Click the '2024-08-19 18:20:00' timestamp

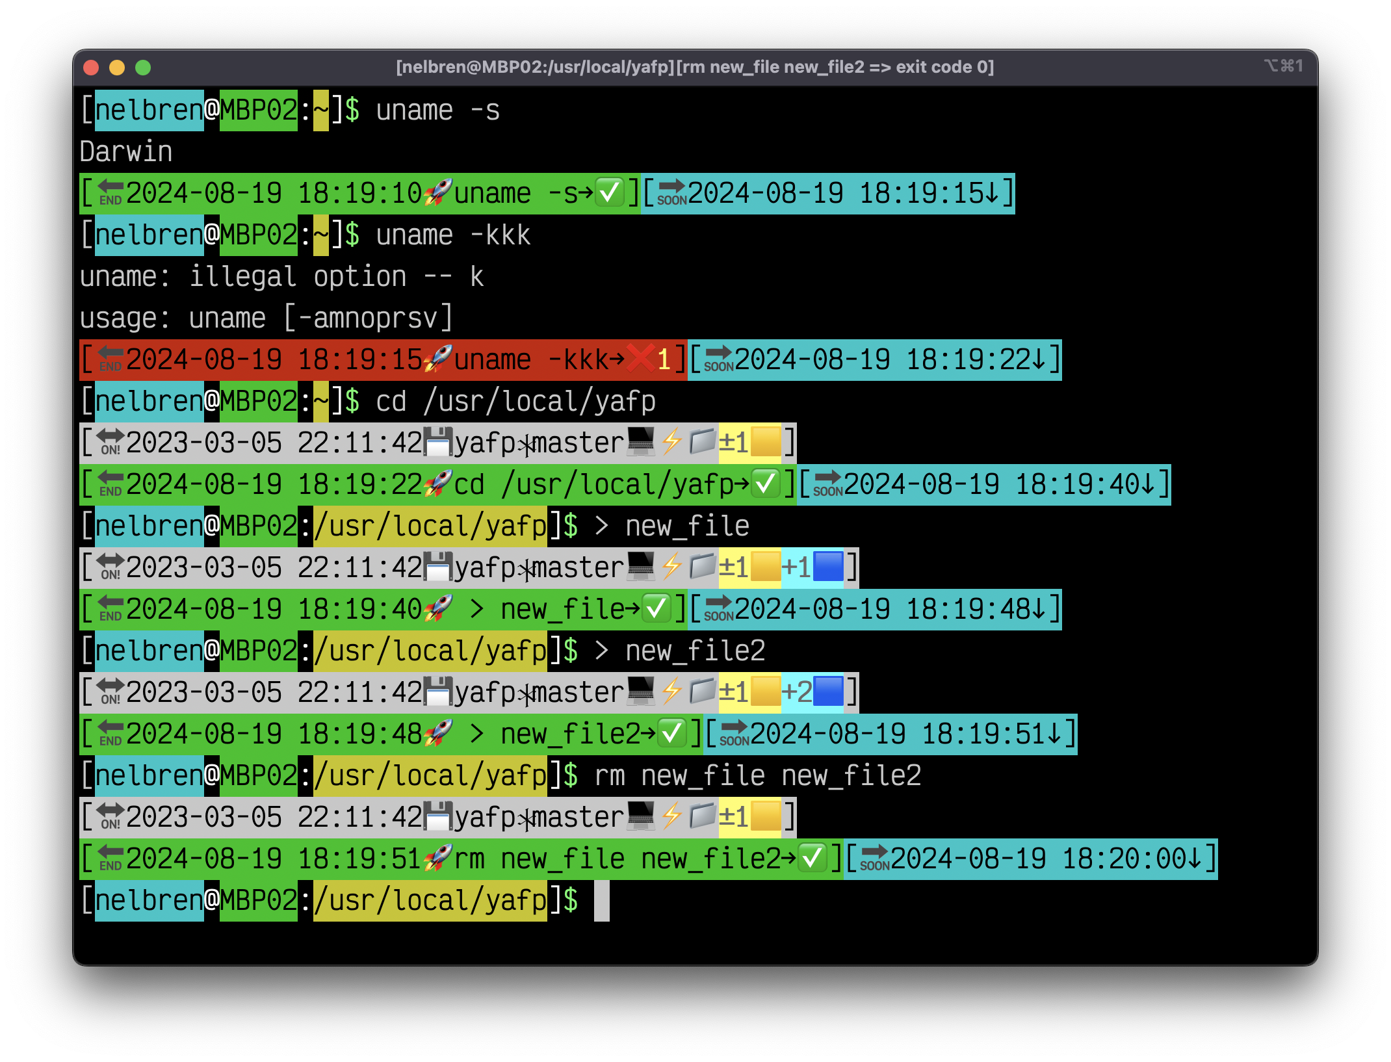click(x=1039, y=859)
